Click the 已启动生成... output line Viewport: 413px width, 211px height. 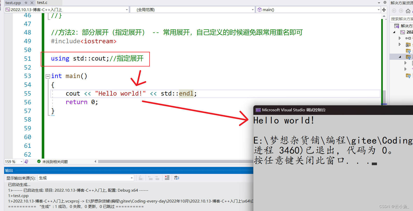tap(19, 185)
